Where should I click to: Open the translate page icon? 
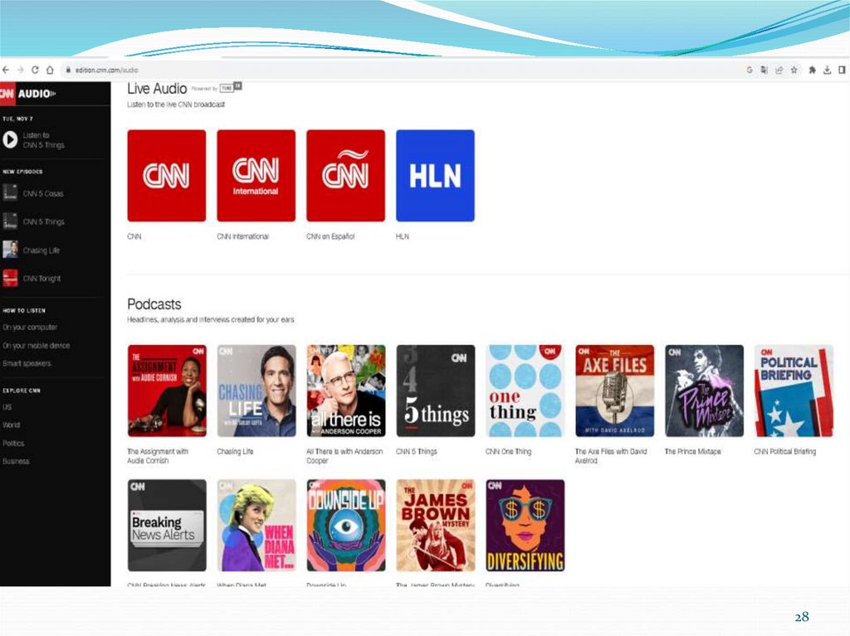(x=765, y=70)
